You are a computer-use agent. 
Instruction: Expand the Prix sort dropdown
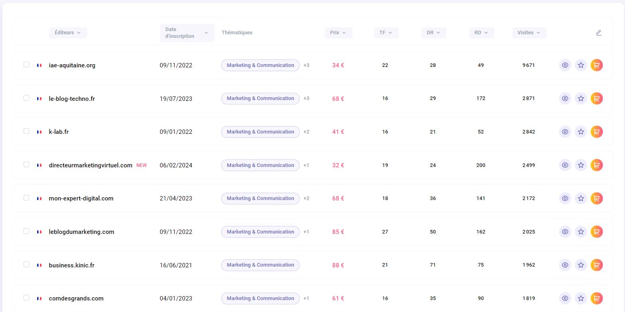tap(338, 33)
